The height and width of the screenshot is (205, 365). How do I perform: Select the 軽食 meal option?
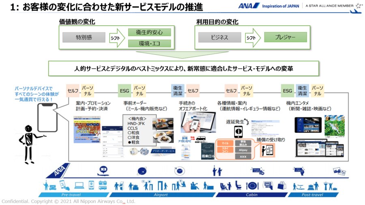click(134, 142)
